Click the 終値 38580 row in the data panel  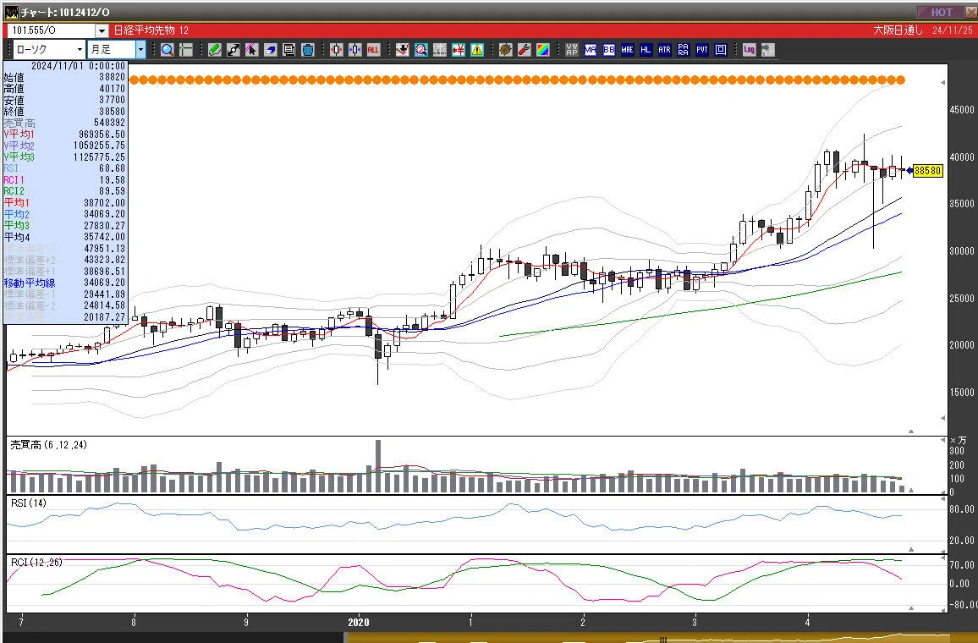(x=65, y=112)
